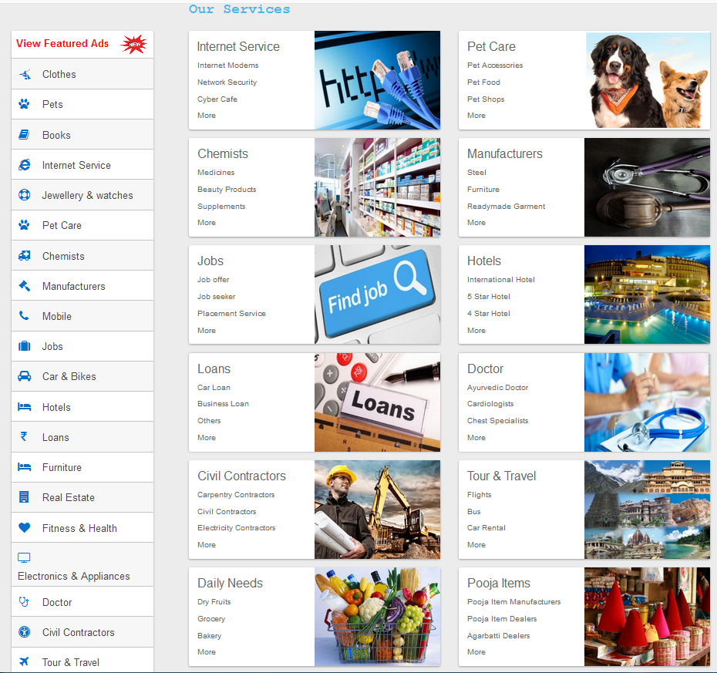
Task: Click the lifebuoy icon for Jewellery & watches
Action: 25,195
